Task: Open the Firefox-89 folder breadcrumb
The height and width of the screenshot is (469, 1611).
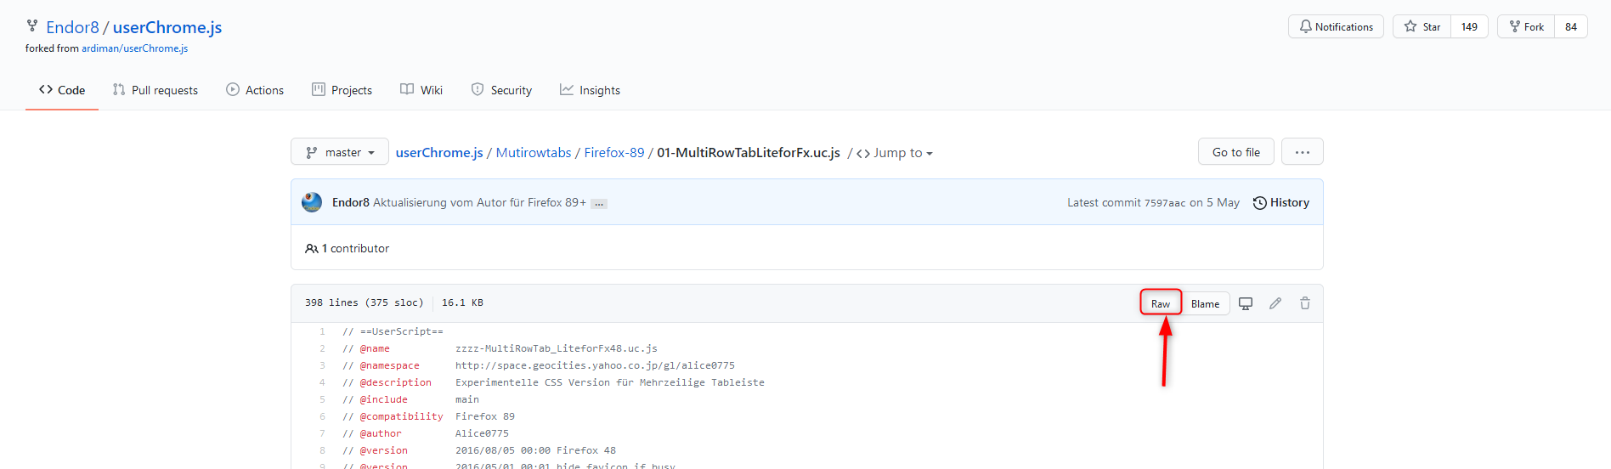Action: (x=614, y=153)
